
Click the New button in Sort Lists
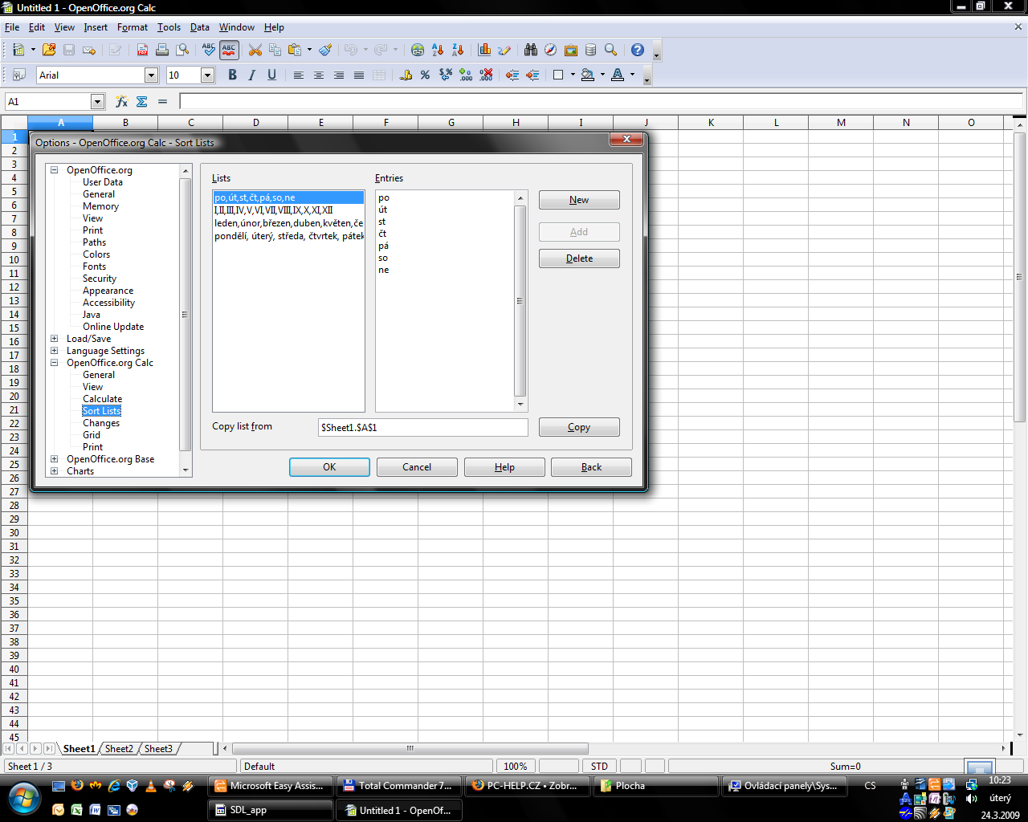578,200
